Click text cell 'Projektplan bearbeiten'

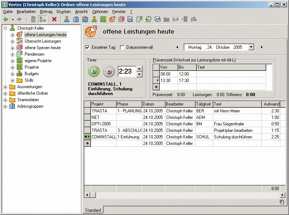[238, 130]
